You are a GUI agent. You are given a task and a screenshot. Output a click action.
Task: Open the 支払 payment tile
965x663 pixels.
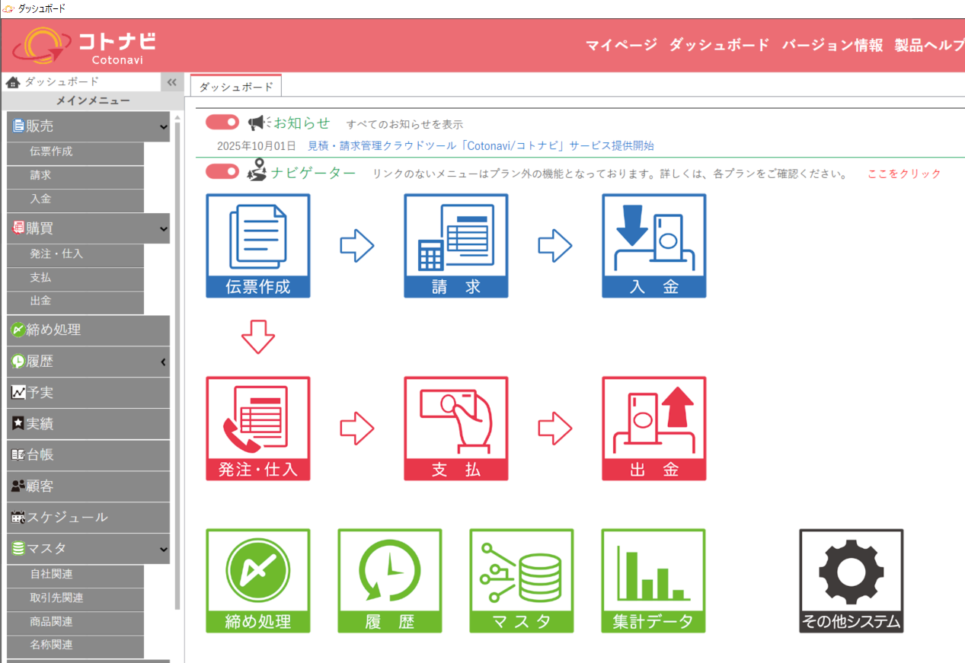click(455, 428)
